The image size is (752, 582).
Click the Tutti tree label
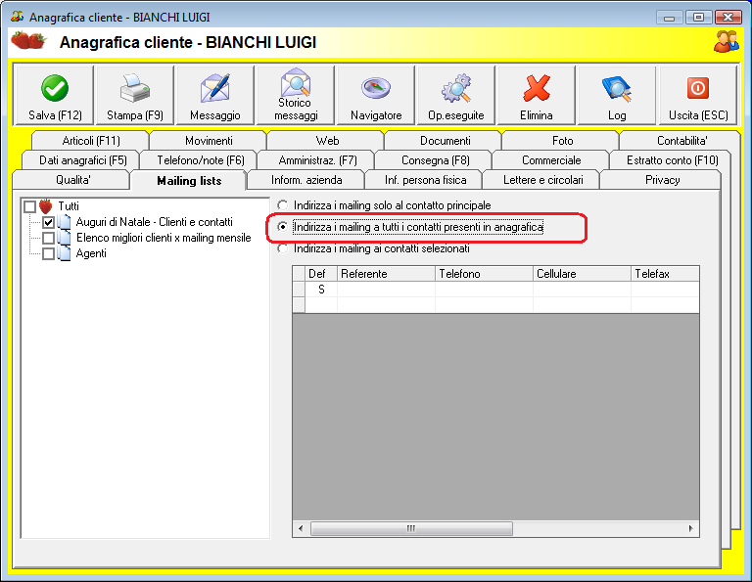[69, 206]
